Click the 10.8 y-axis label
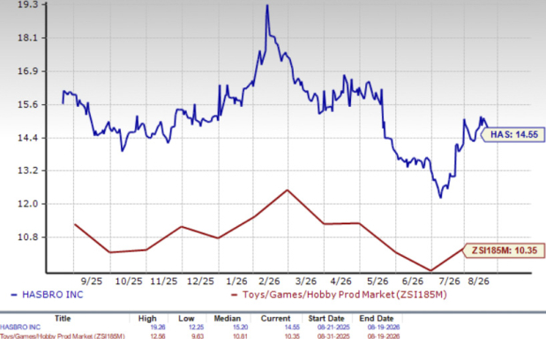This screenshot has width=546, height=339. [x=28, y=237]
